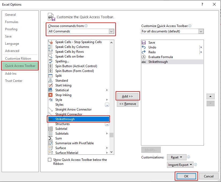Open the For all documents dropdown
221x182 pixels.
click(201, 31)
